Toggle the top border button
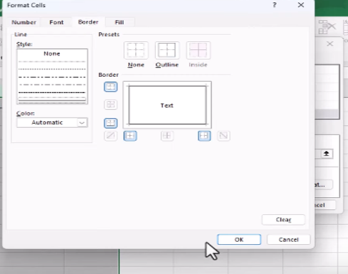Image resolution: width=348 pixels, height=274 pixels. coord(110,87)
